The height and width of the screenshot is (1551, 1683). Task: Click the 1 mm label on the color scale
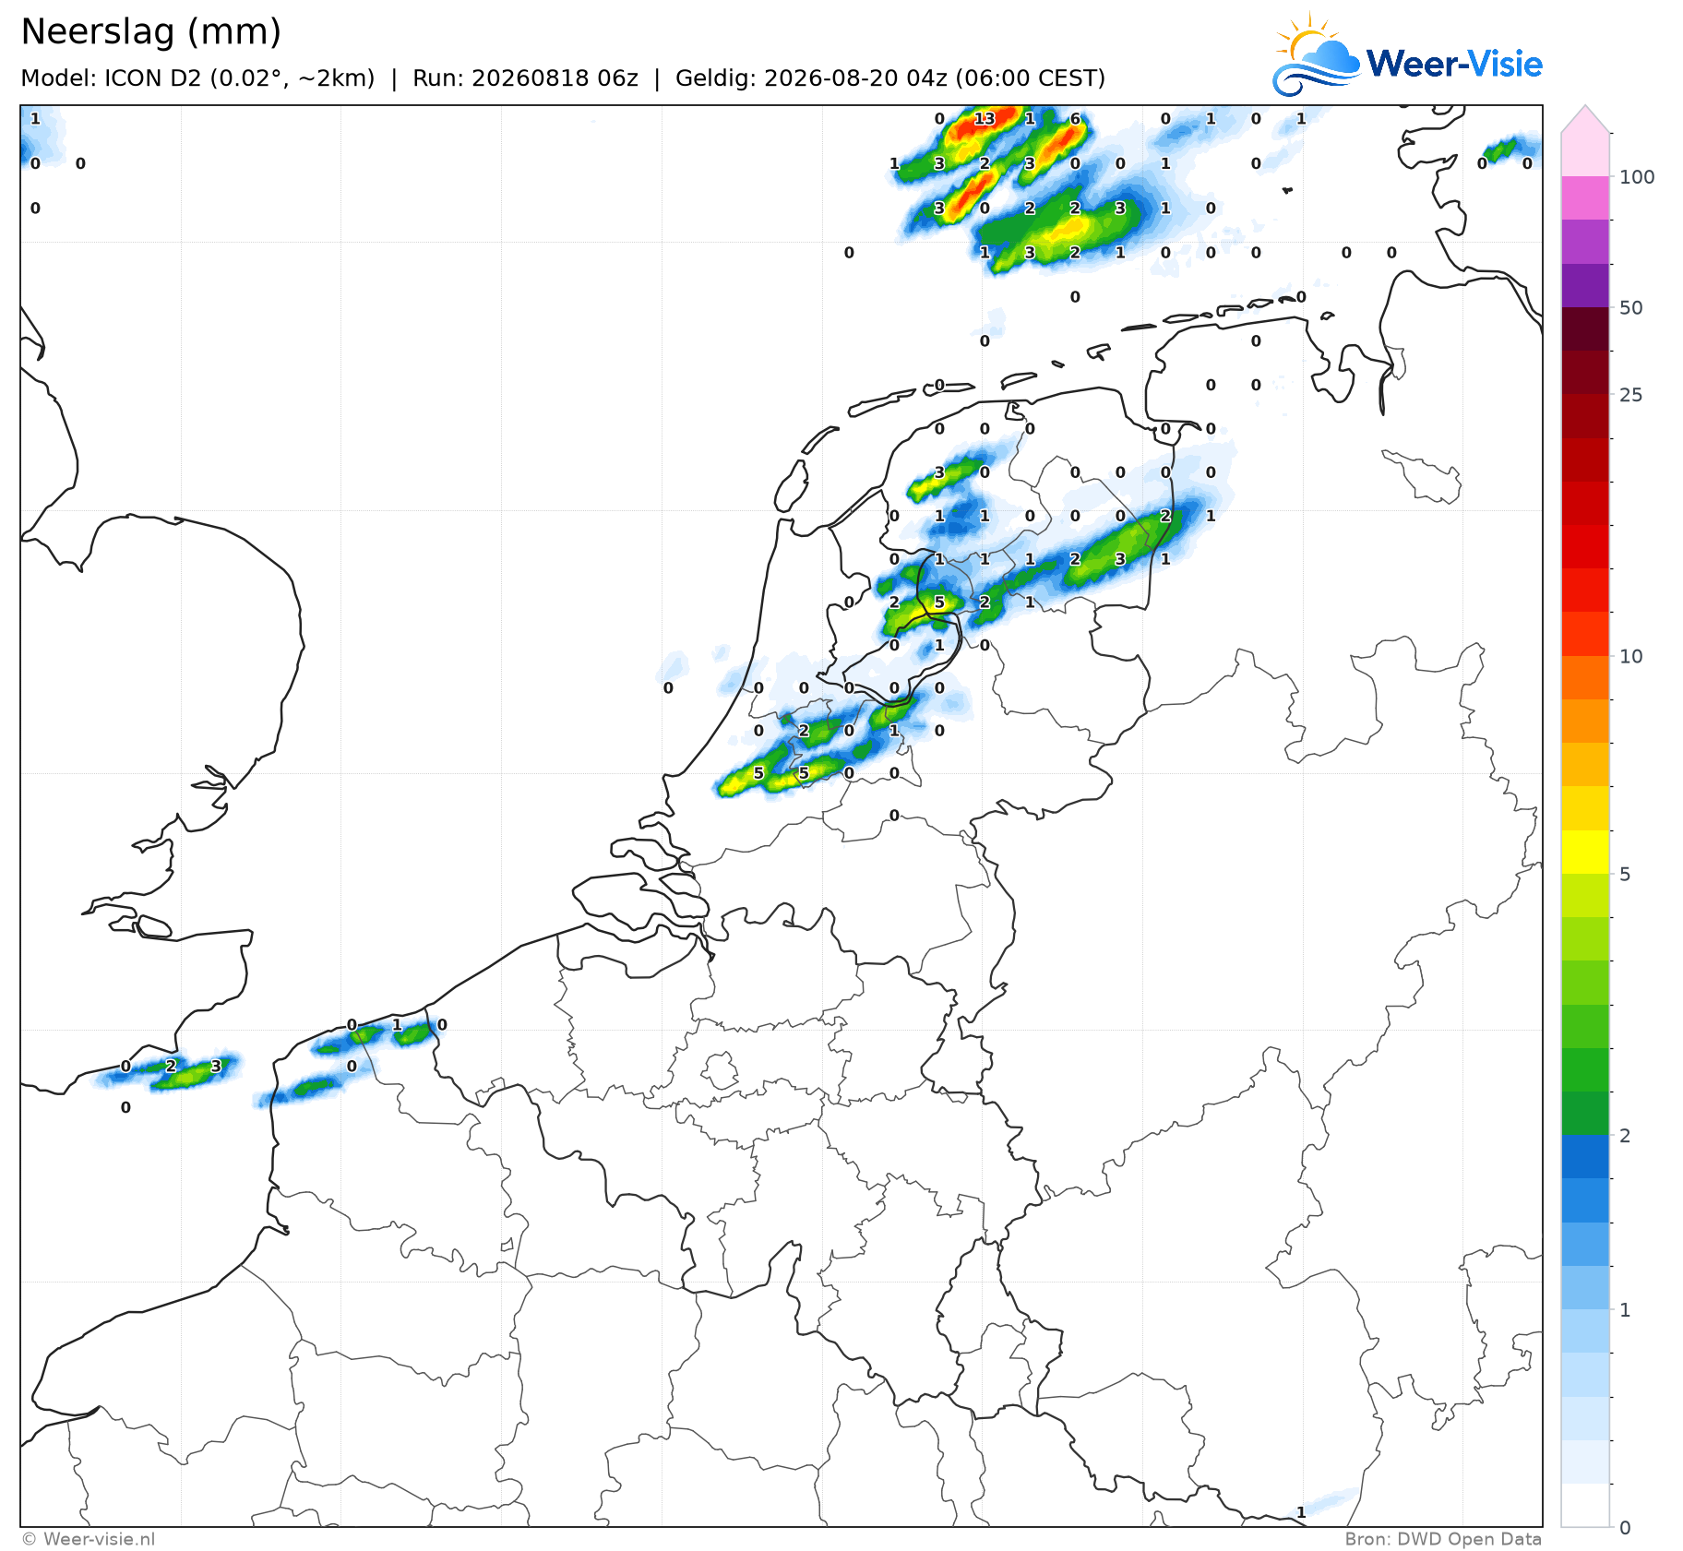pos(1625,1310)
